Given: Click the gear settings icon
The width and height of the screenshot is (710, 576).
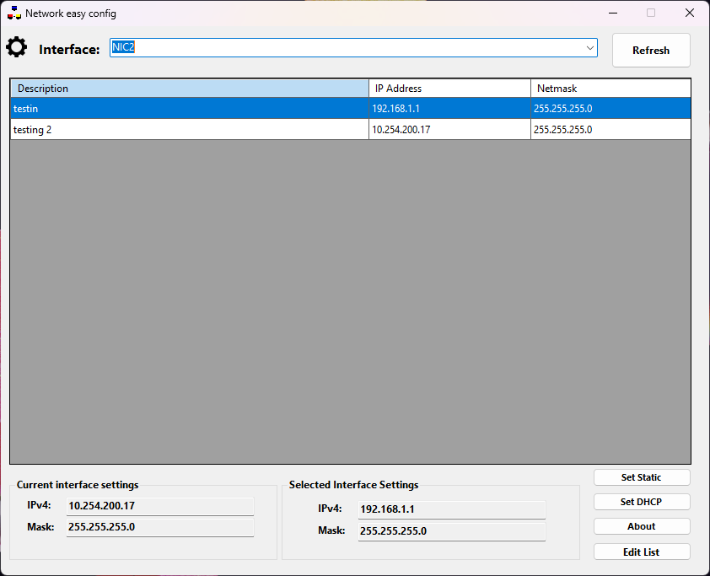Looking at the screenshot, I should [x=17, y=47].
